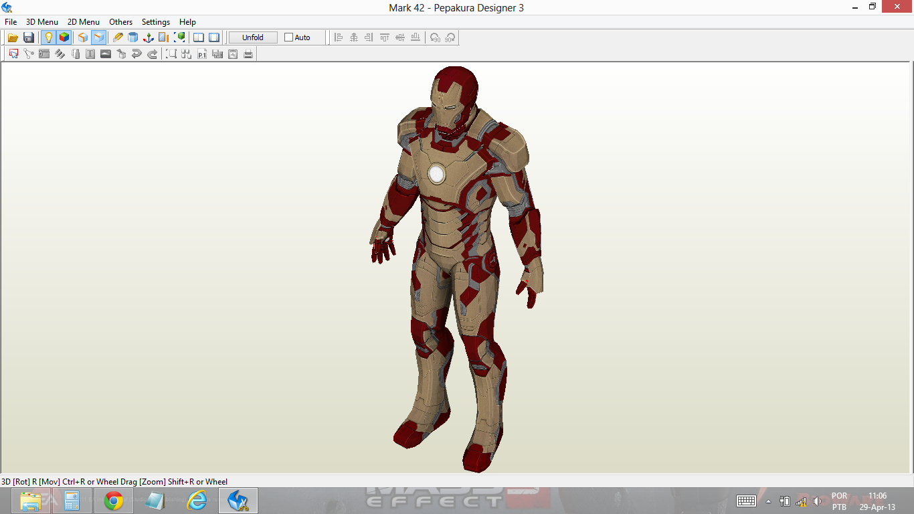The image size is (914, 514).
Task: Click the orange-edged cube icon
Action: [83, 37]
